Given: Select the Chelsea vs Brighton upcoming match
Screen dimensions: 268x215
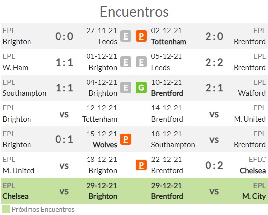Looking at the screenshot, I should [60, 191].
